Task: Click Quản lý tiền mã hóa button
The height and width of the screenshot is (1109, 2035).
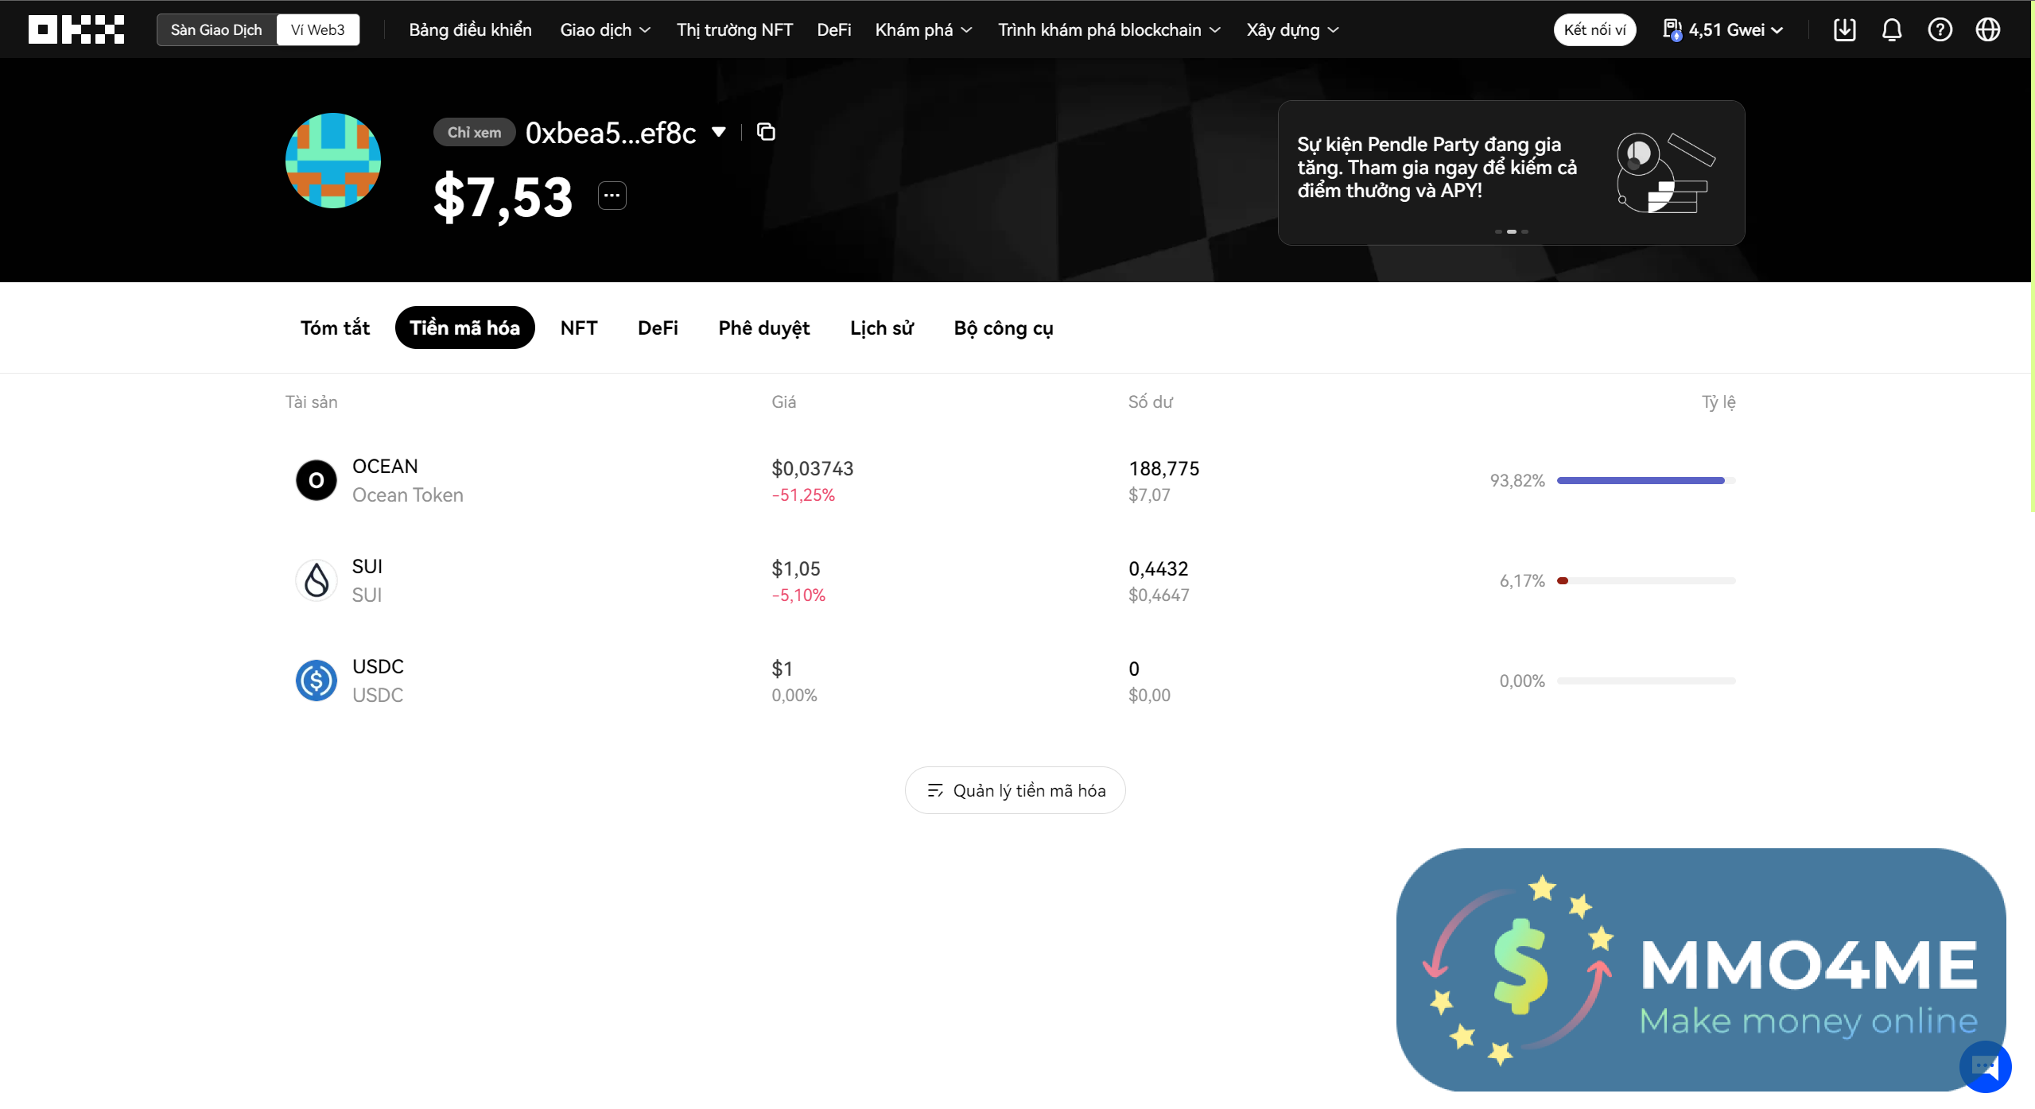Action: coord(1015,790)
